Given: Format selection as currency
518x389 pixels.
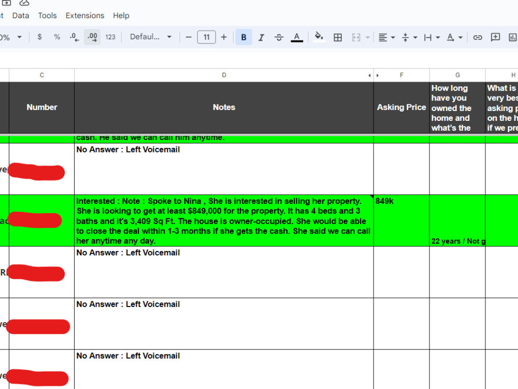Looking at the screenshot, I should click(x=40, y=37).
